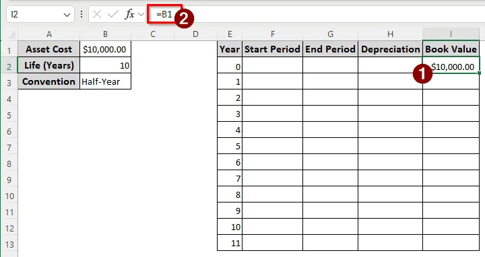The image size is (485, 257).
Task: Select column G header
Action: [330, 34]
